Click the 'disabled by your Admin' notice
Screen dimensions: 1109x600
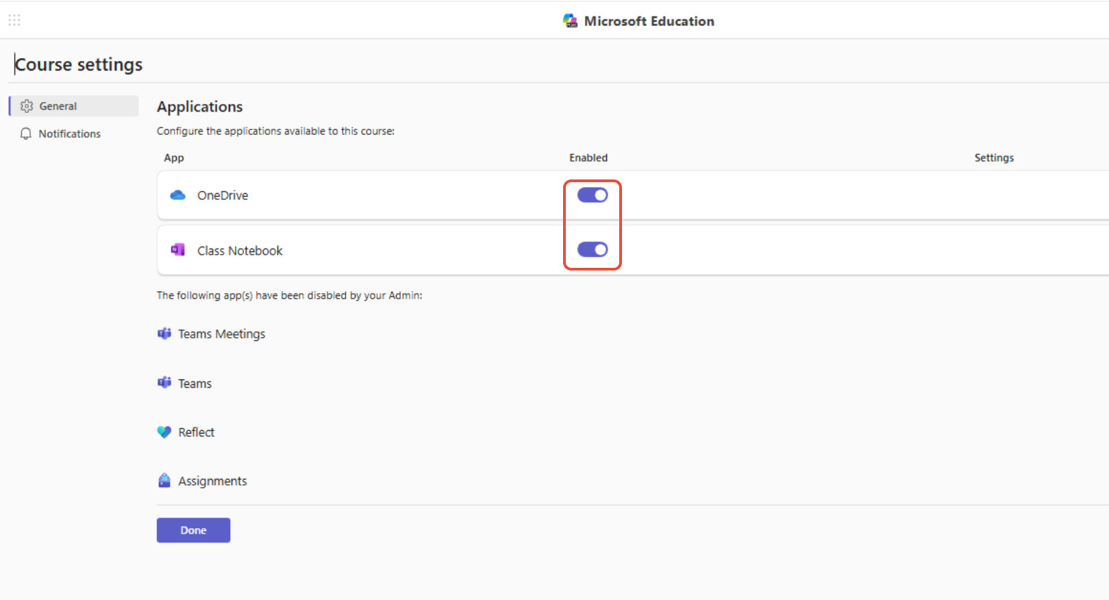[289, 295]
